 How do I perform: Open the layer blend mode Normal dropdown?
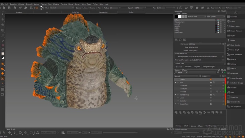click(186, 76)
